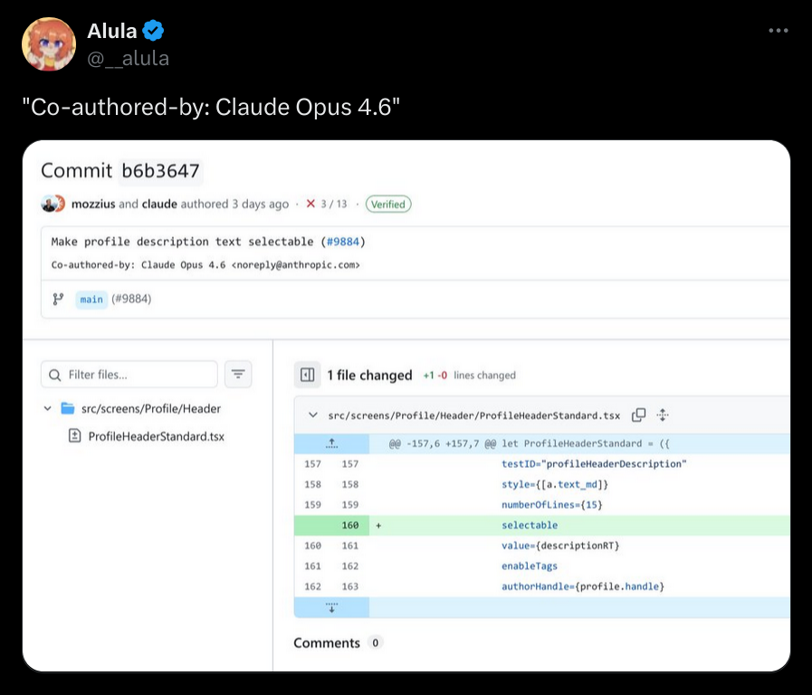Click the green Verified badge
This screenshot has height=695, width=812.
pos(388,204)
